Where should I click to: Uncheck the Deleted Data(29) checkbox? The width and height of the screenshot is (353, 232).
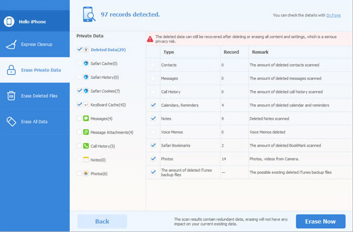coord(79,49)
